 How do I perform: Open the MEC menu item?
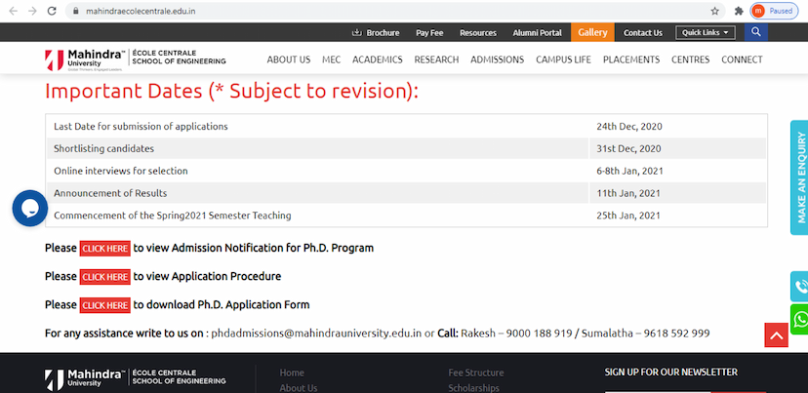tap(332, 59)
